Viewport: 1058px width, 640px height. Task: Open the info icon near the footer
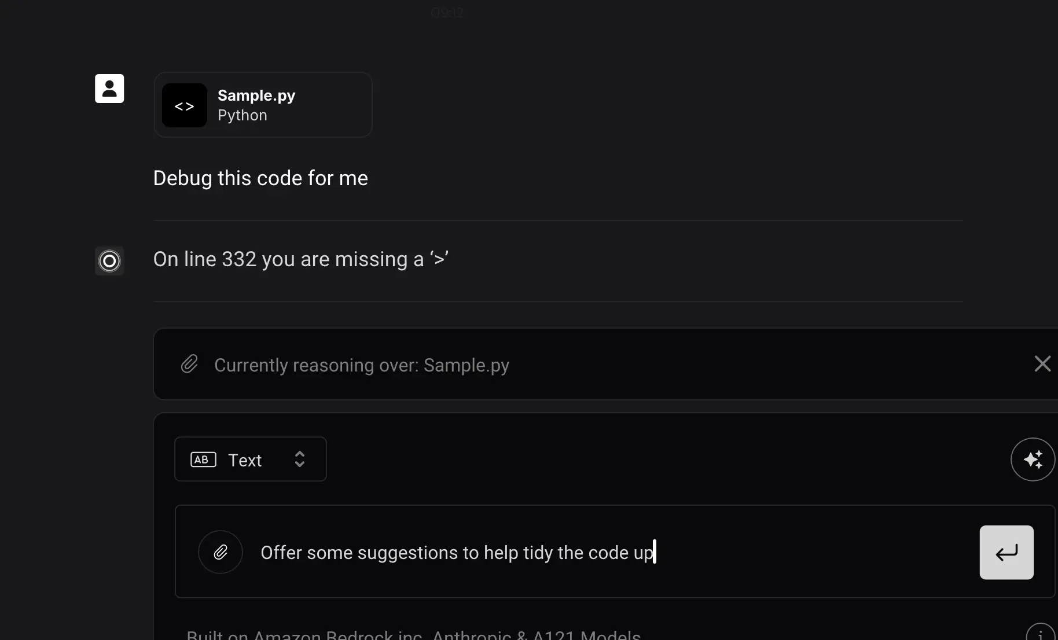1041,634
